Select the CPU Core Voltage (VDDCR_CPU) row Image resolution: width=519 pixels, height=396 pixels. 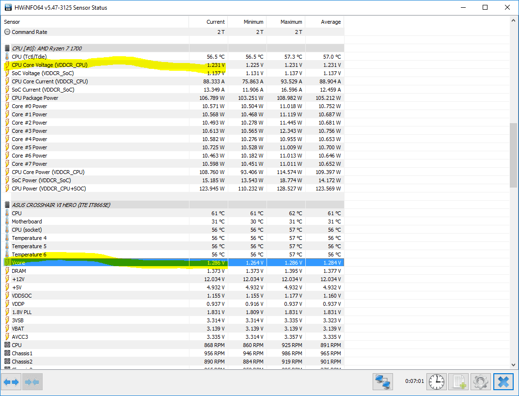(x=173, y=65)
